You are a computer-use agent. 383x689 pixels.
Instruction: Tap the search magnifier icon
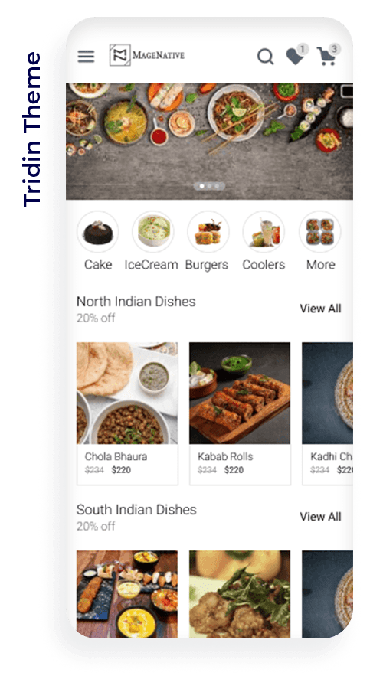pyautogui.click(x=266, y=57)
